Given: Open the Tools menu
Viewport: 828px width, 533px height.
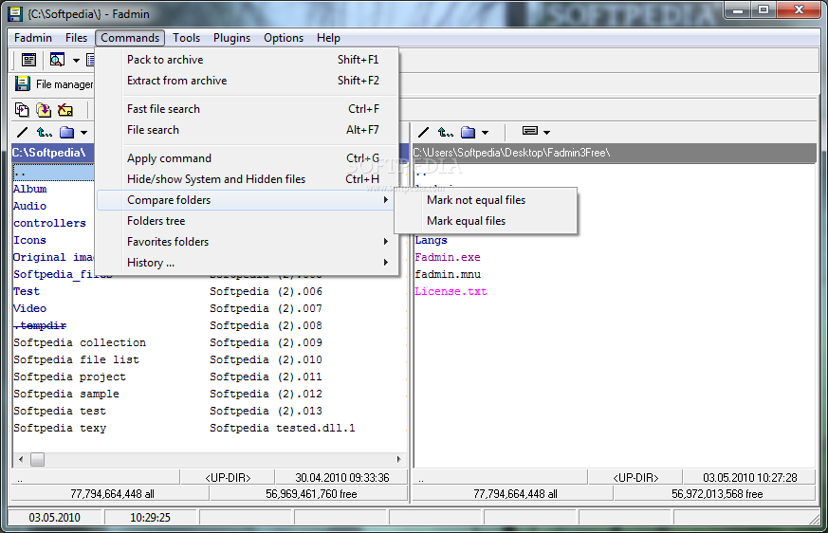Looking at the screenshot, I should 187,38.
